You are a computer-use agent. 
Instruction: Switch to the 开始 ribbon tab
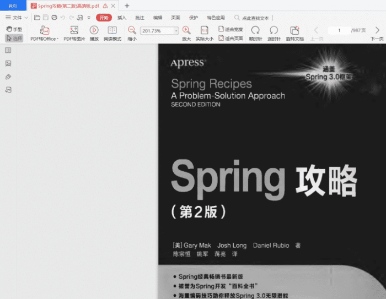(104, 18)
